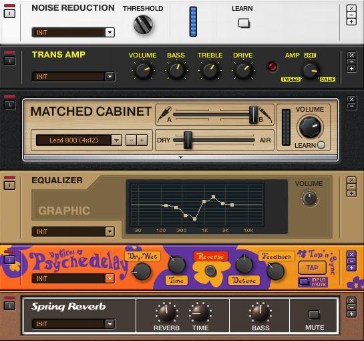Toggle the Spring Reverb Mute switch
364x341 pixels.
pyautogui.click(x=315, y=315)
